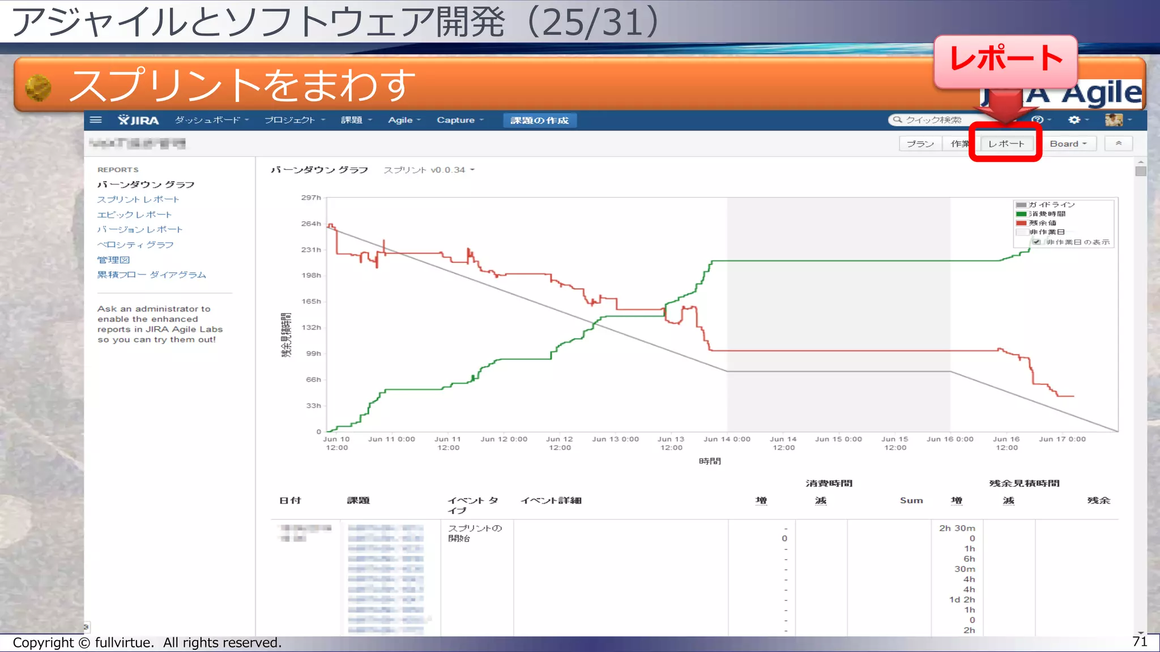Click the イベント詳細 column header

(551, 500)
